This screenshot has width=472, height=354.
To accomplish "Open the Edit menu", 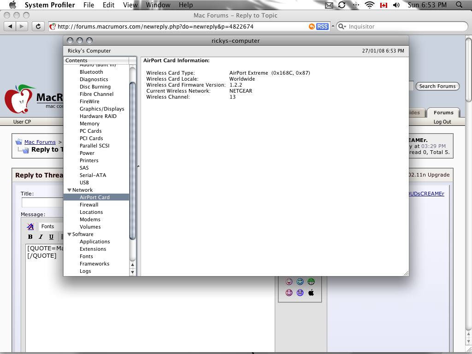I will 108,5.
